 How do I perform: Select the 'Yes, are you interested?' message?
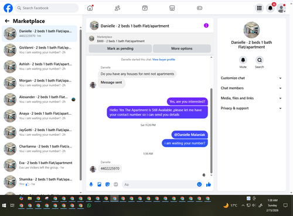point(188,101)
